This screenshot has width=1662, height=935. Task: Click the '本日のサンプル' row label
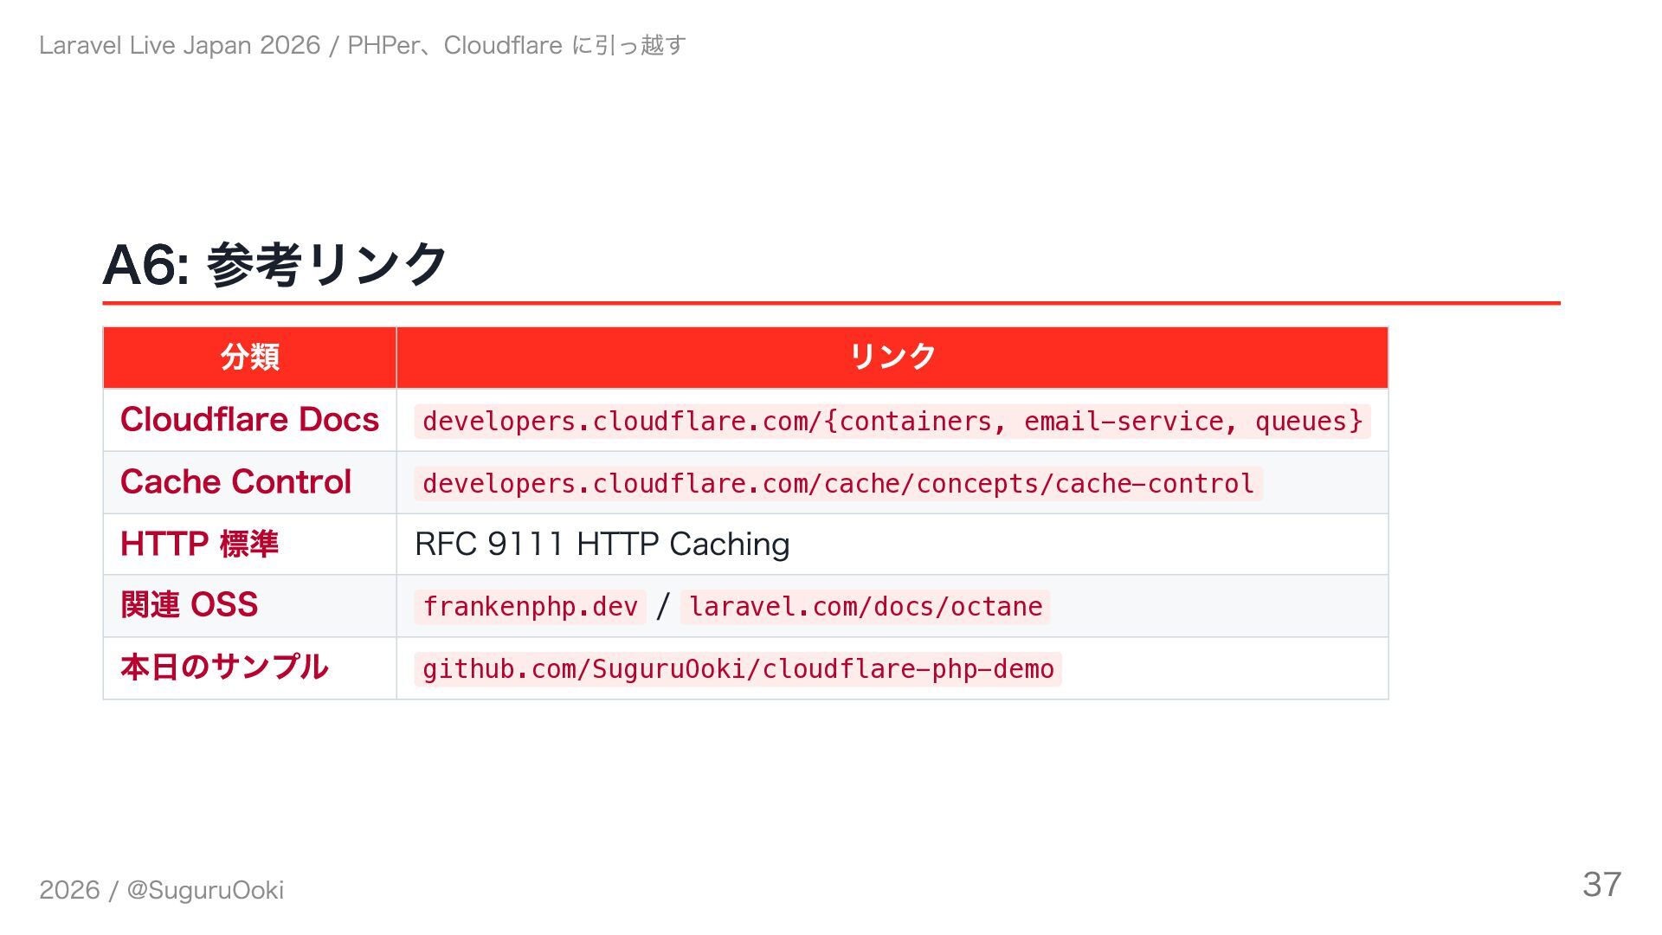click(223, 667)
